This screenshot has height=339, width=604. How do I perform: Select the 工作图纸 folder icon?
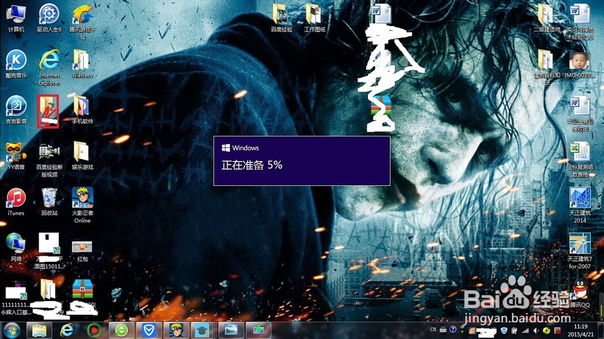pyautogui.click(x=315, y=18)
